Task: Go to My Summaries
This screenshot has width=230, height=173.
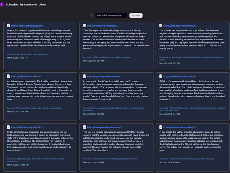Action: 28,5
